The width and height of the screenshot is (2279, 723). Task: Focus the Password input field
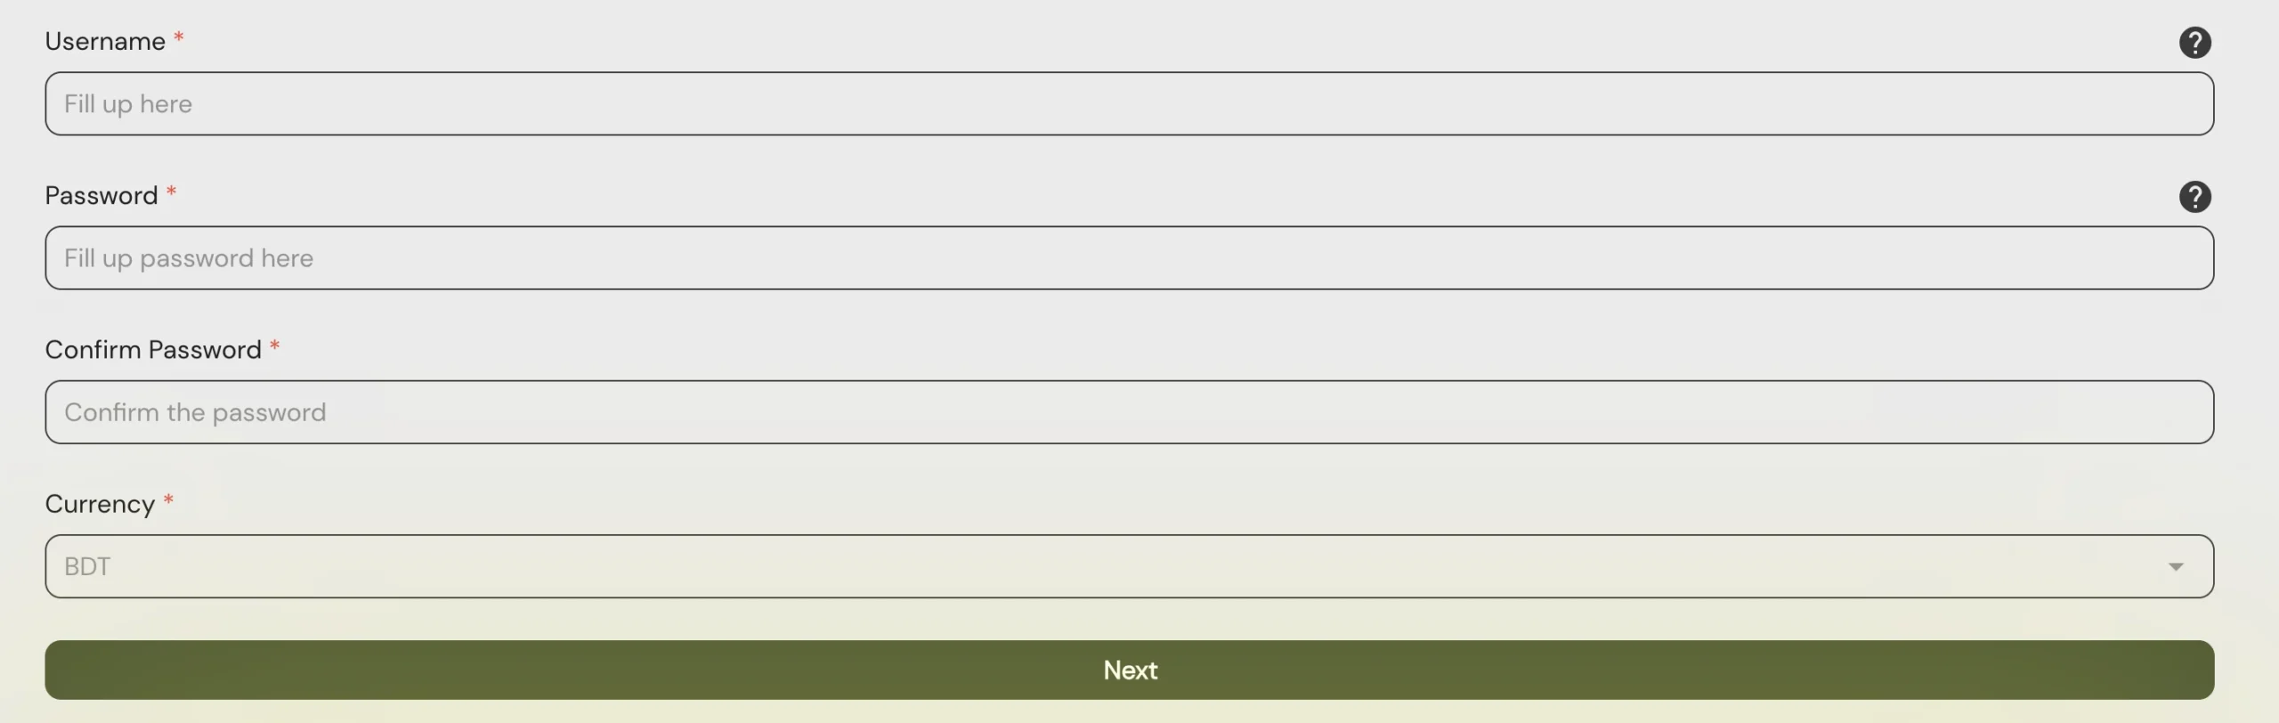1129,258
